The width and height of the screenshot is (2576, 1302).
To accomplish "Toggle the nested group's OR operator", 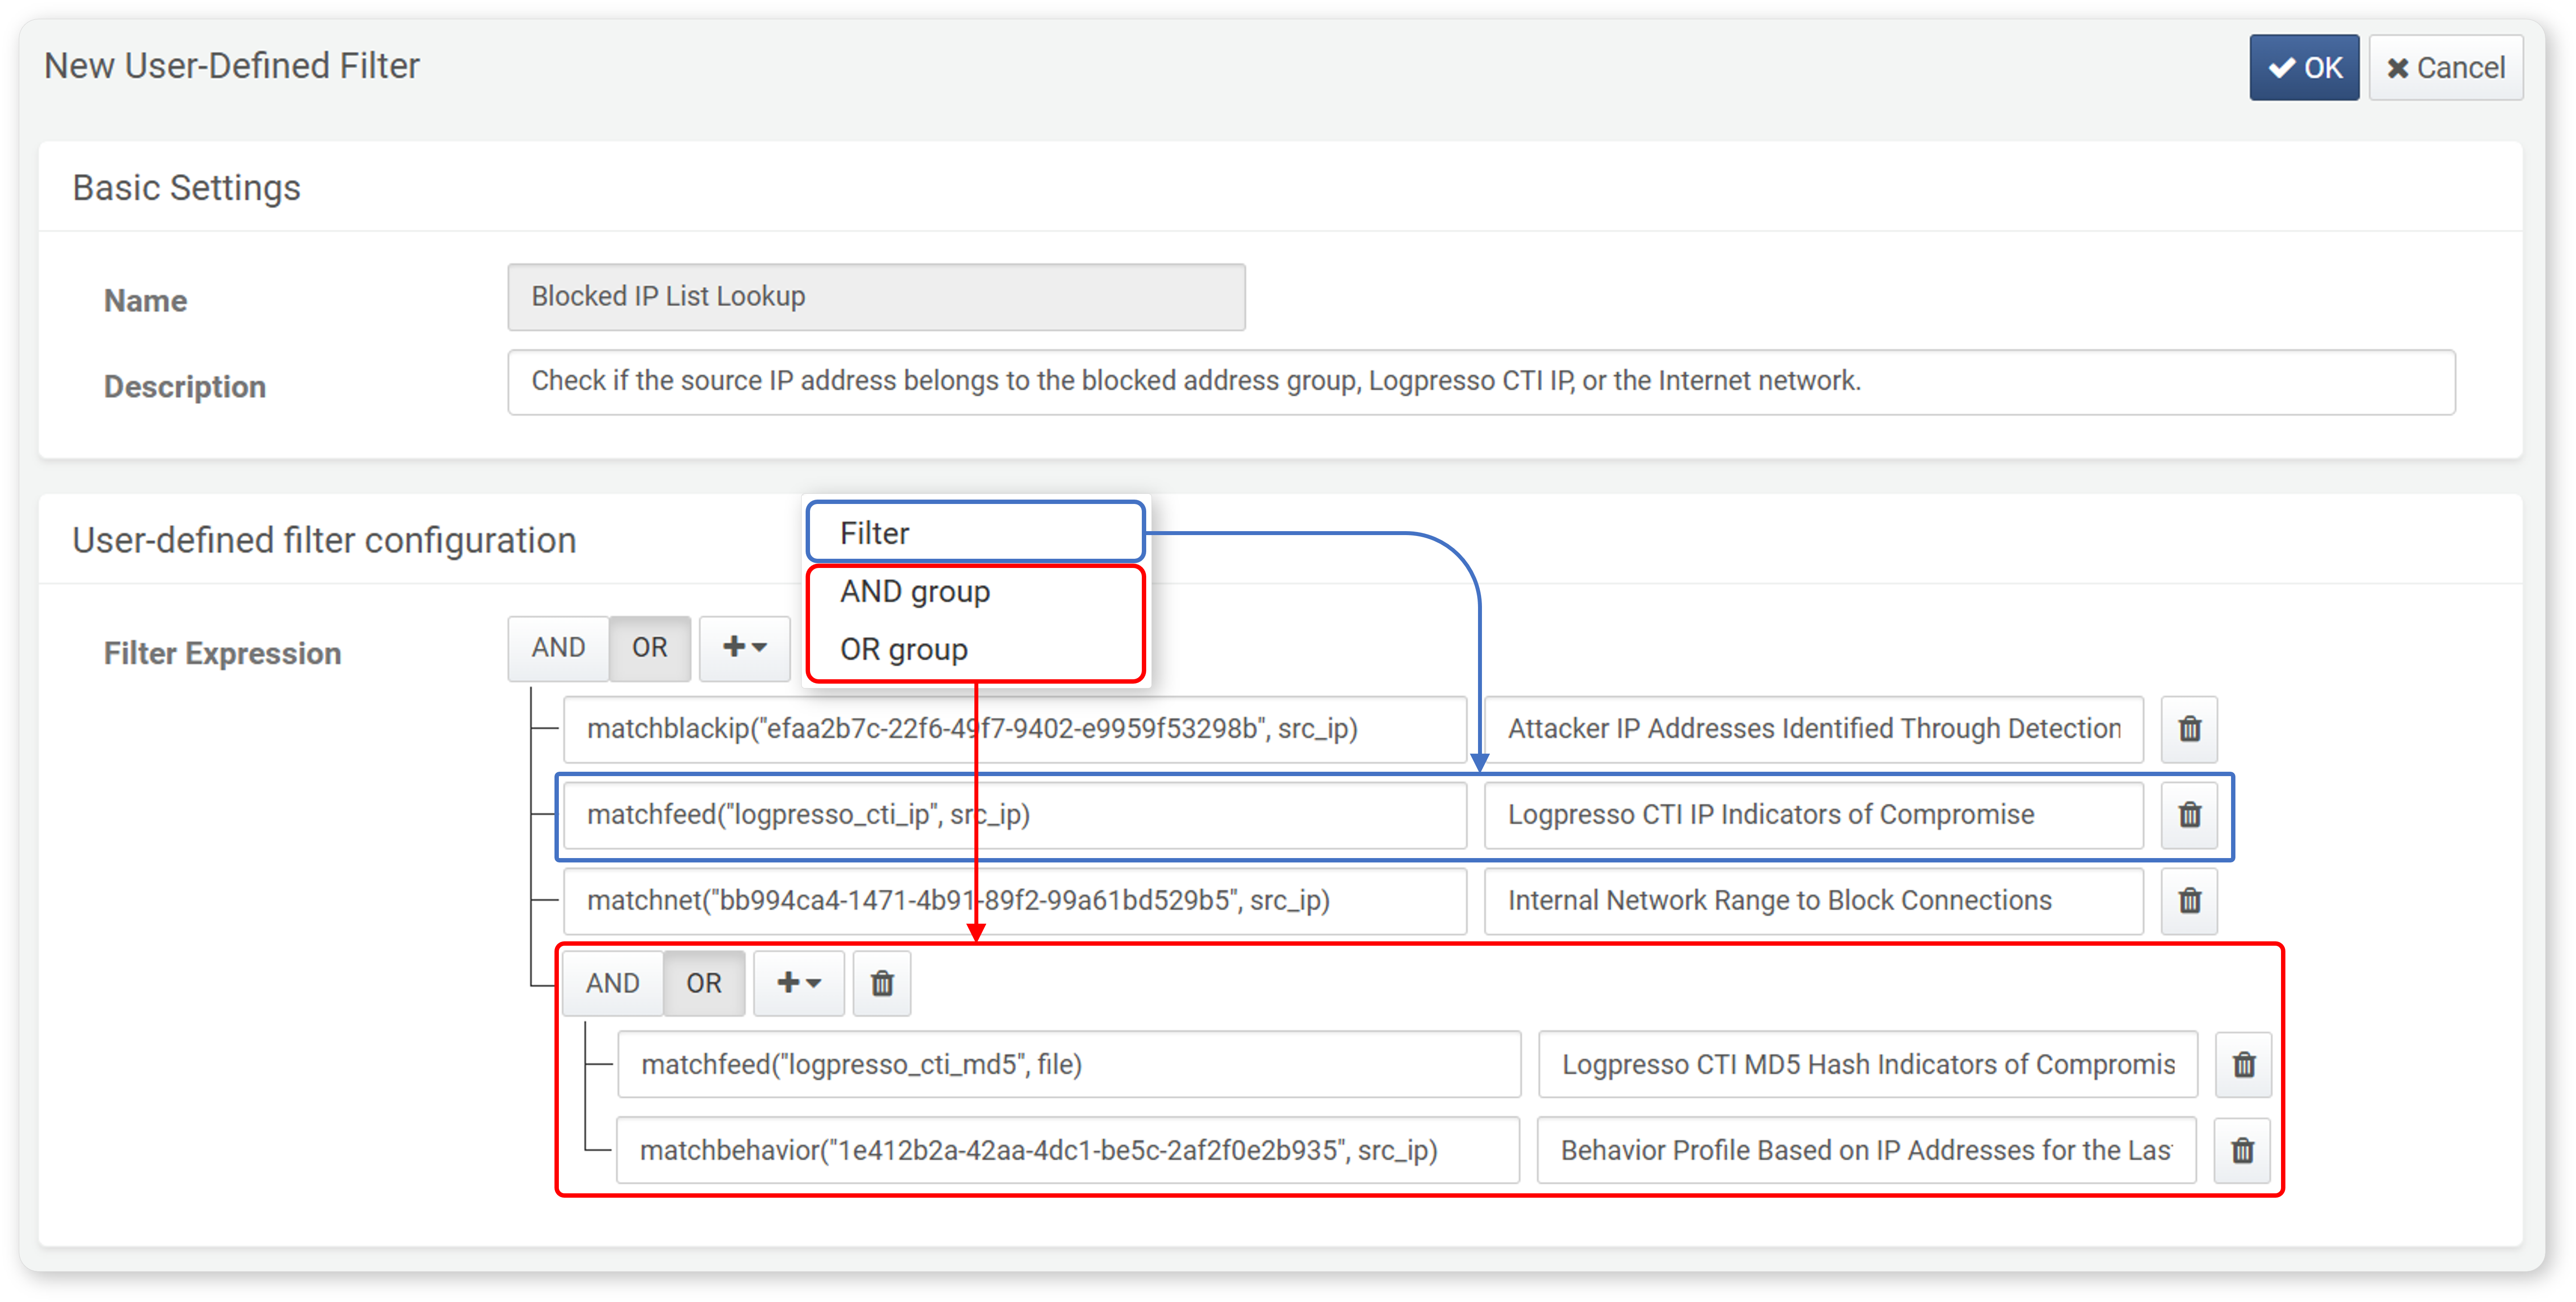I will tap(704, 984).
